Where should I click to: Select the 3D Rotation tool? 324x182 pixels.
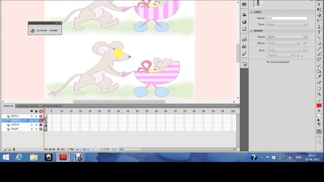[319, 15]
